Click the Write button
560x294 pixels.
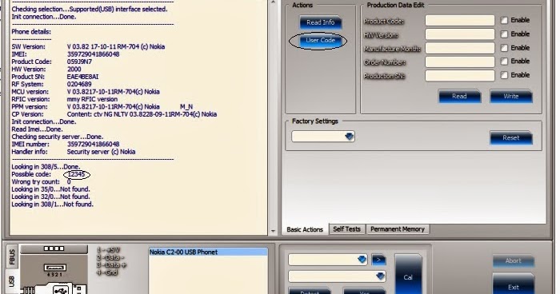pyautogui.click(x=510, y=97)
